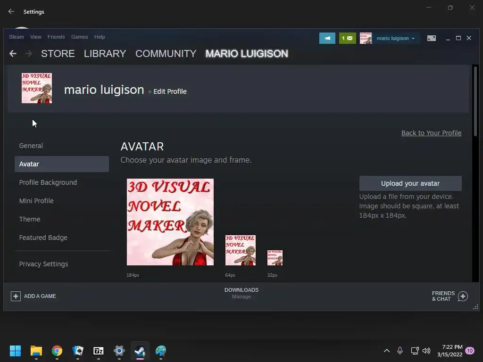Go to the LIBRARY tab
The height and width of the screenshot is (362, 483).
pyautogui.click(x=105, y=54)
